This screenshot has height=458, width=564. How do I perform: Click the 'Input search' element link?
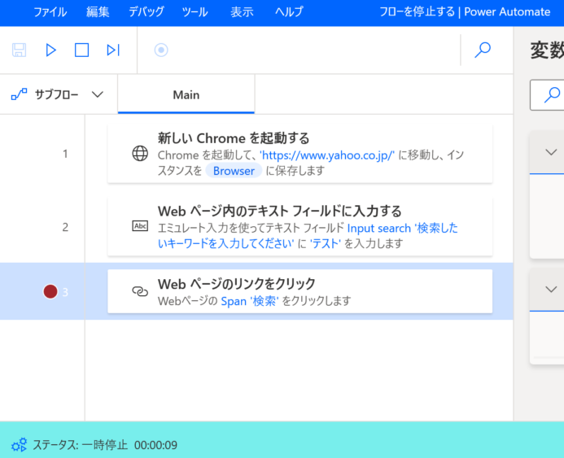[x=378, y=228]
